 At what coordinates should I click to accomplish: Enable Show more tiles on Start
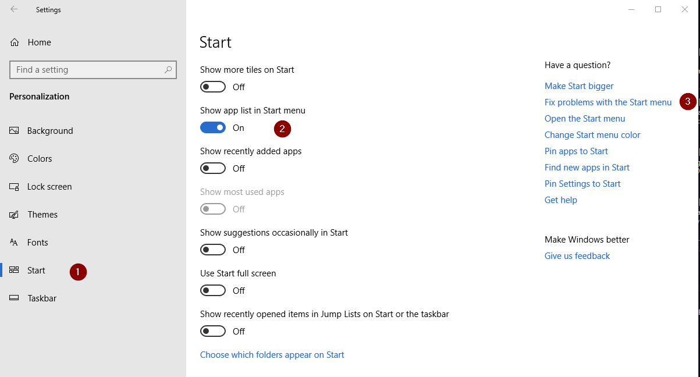click(213, 87)
